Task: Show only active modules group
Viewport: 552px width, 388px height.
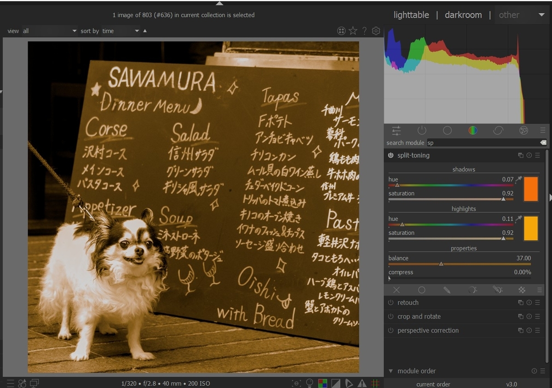Action: 422,130
